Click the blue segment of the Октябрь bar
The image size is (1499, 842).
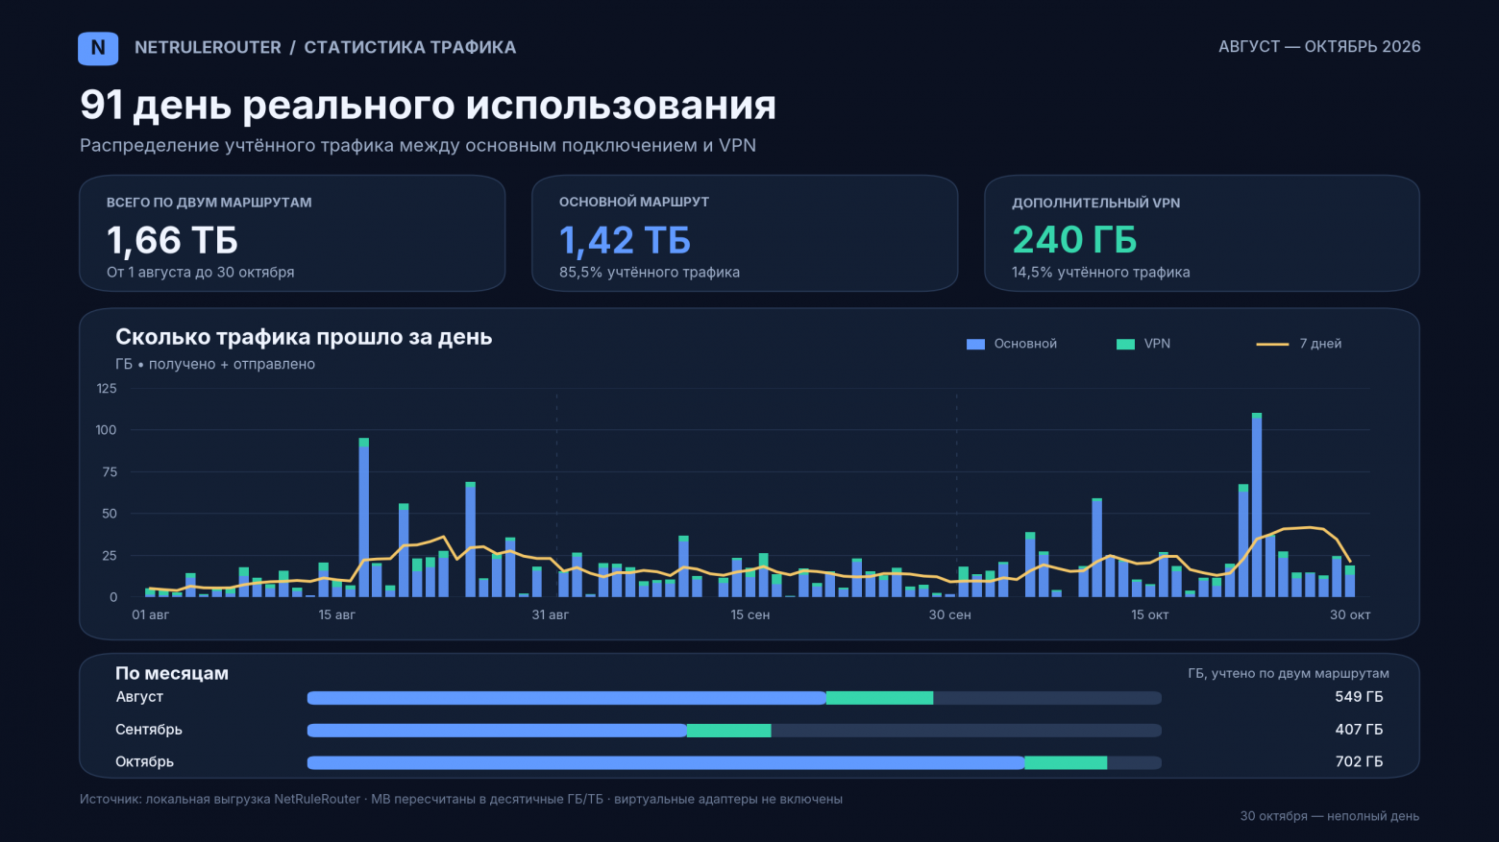click(x=666, y=763)
